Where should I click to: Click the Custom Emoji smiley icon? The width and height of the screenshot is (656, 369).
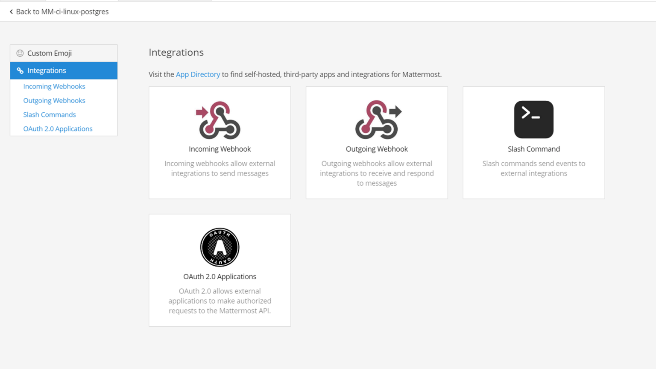point(20,53)
